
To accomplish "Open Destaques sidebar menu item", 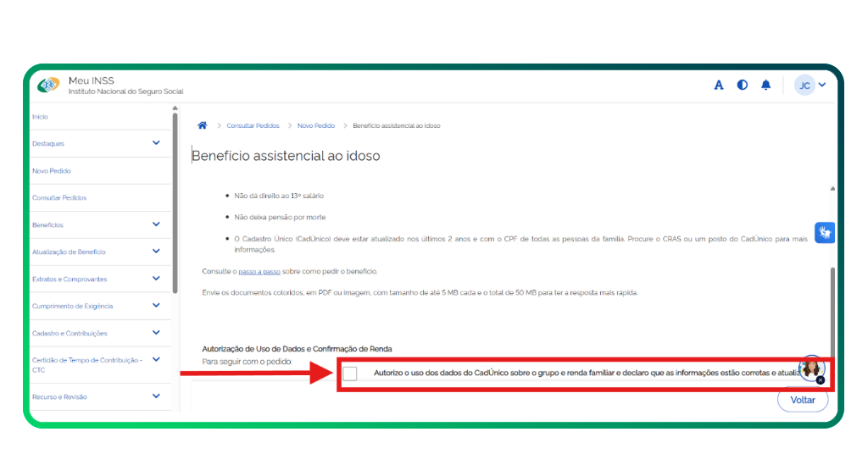I will [x=48, y=144].
